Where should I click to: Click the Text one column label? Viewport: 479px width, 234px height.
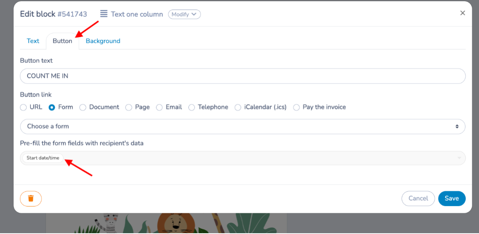tap(137, 14)
